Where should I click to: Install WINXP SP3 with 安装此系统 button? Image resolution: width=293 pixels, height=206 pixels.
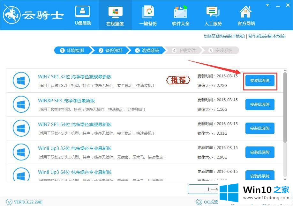click(260, 104)
